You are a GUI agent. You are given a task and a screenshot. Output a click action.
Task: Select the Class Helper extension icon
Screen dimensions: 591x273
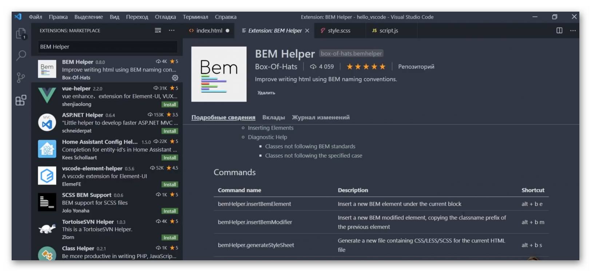tap(47, 254)
